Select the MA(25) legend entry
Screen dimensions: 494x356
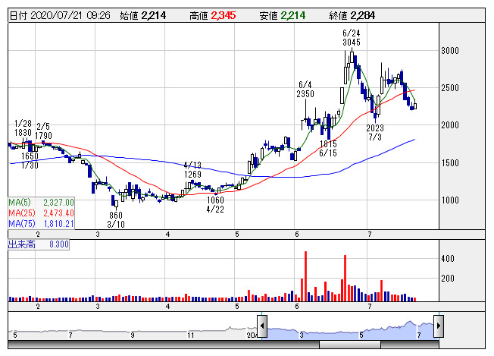point(41,213)
